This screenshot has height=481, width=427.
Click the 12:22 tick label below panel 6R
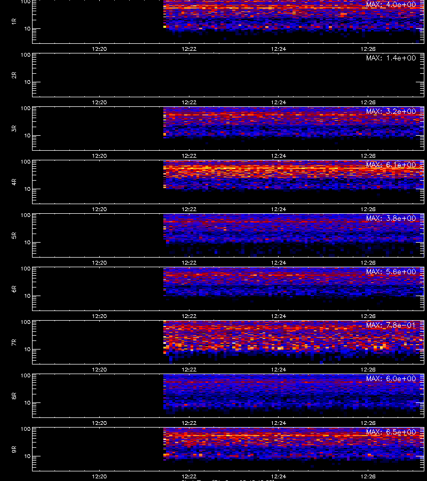[189, 316]
